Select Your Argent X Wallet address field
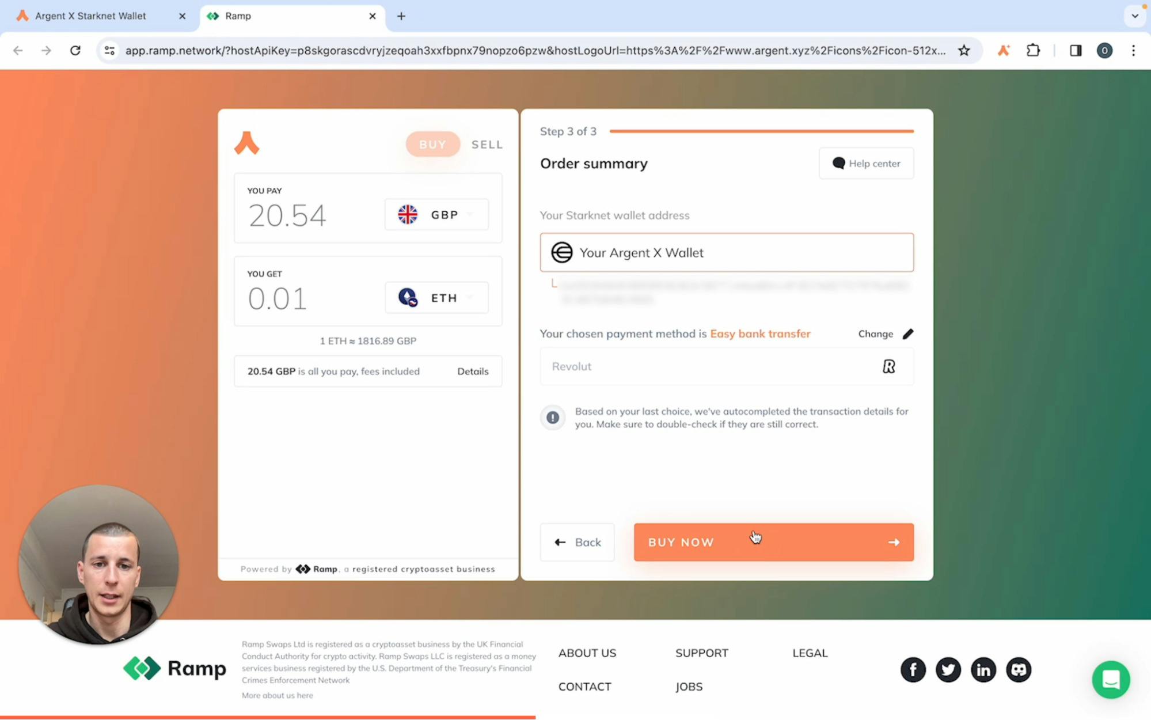1151x720 pixels. (727, 252)
